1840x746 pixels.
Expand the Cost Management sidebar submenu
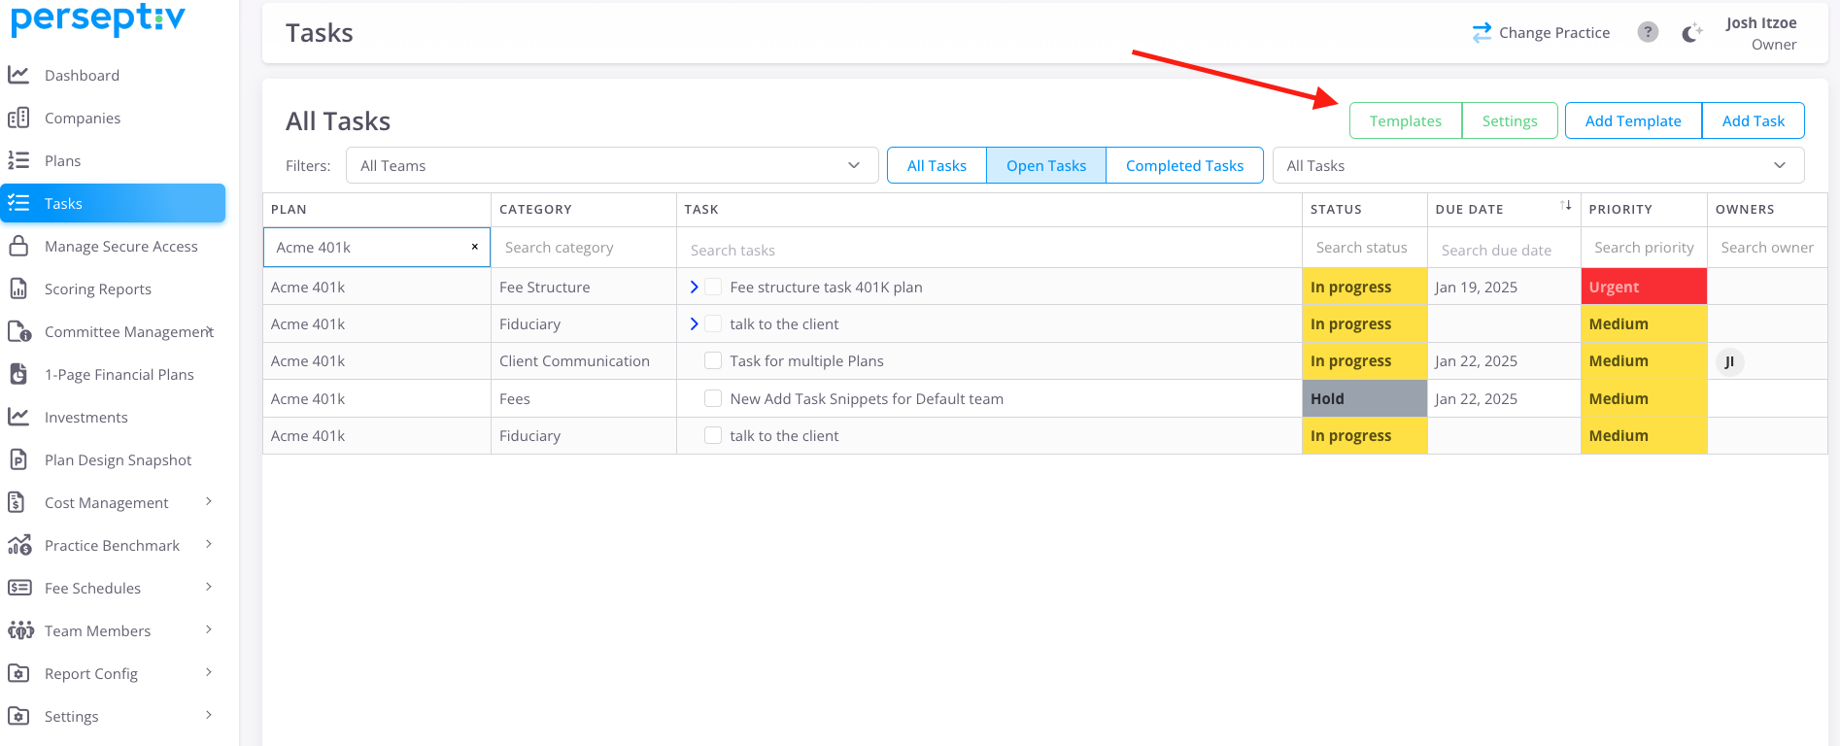click(209, 502)
